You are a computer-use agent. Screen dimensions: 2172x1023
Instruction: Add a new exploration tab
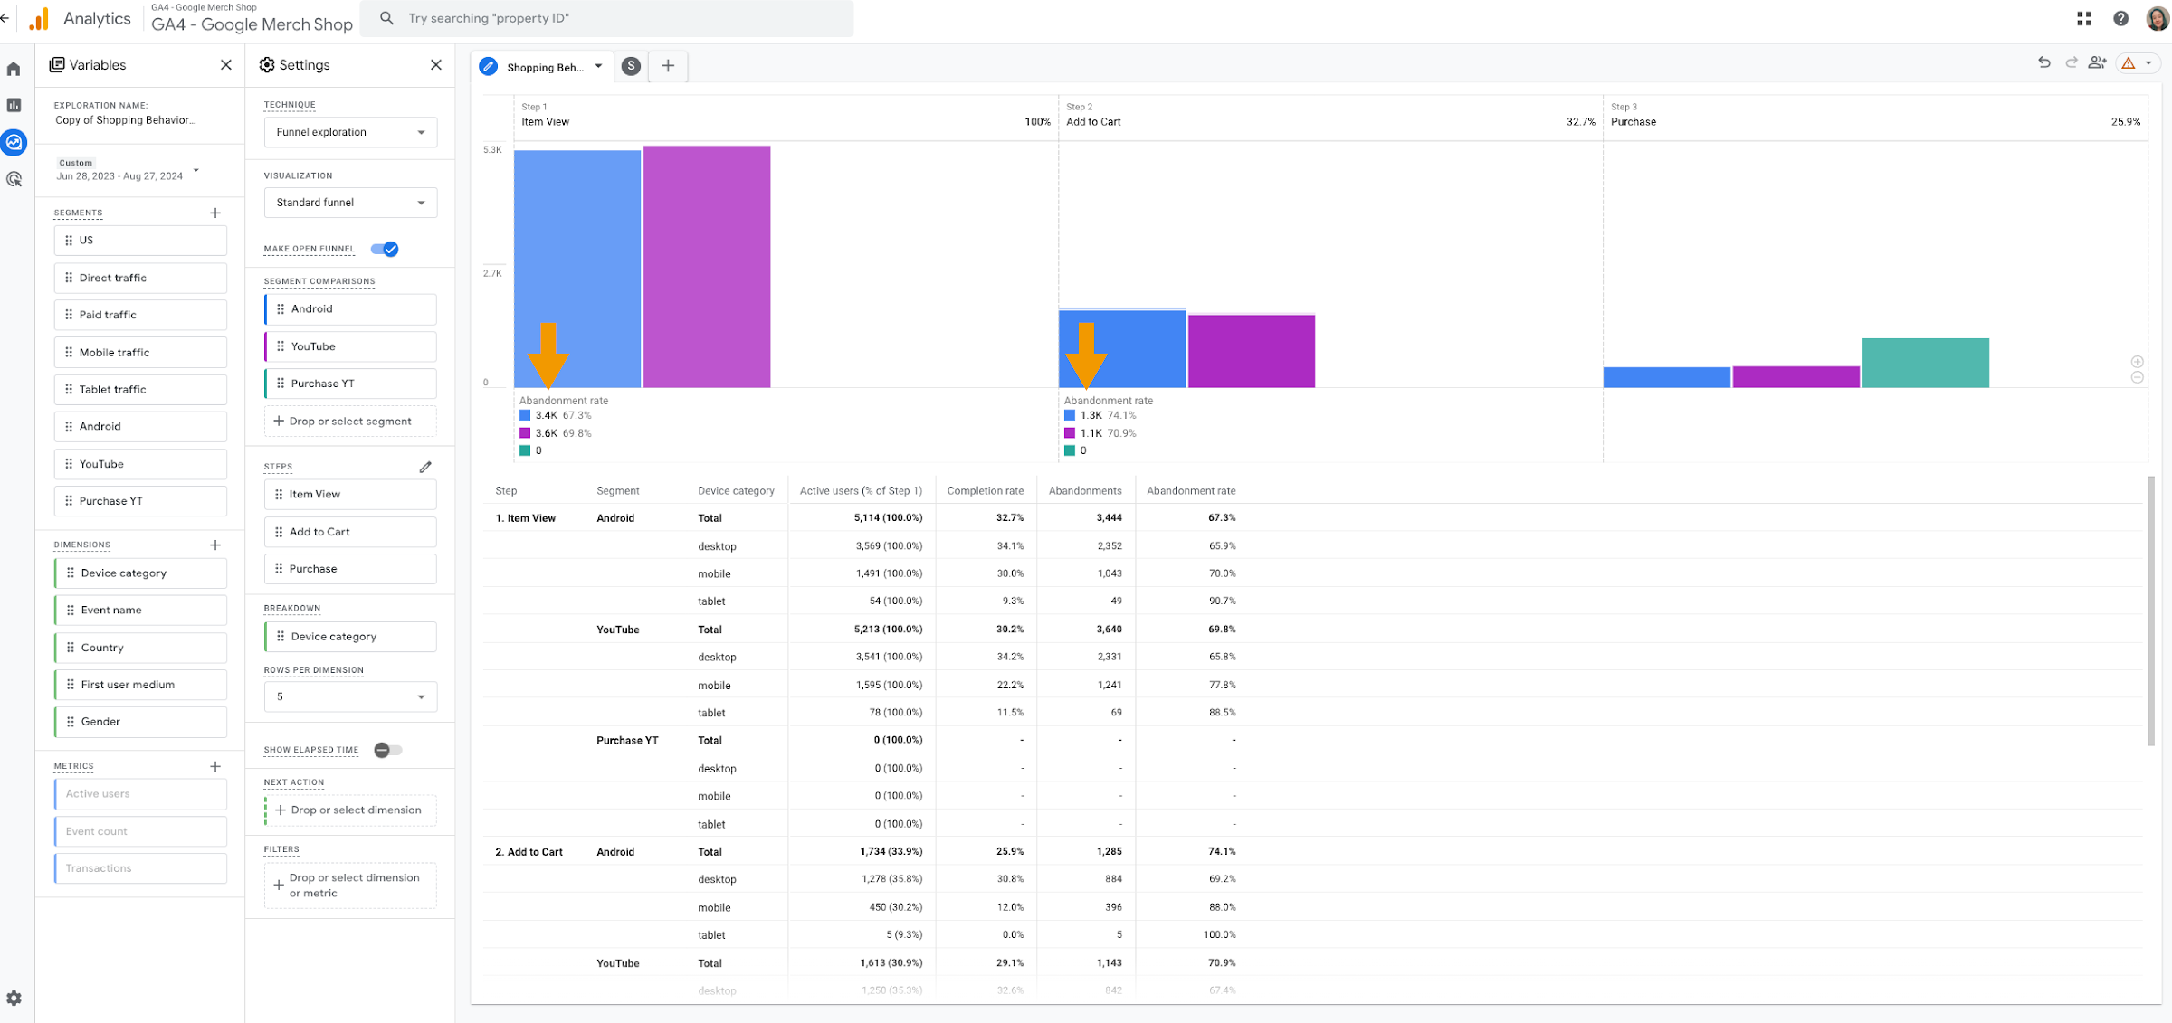[668, 66]
